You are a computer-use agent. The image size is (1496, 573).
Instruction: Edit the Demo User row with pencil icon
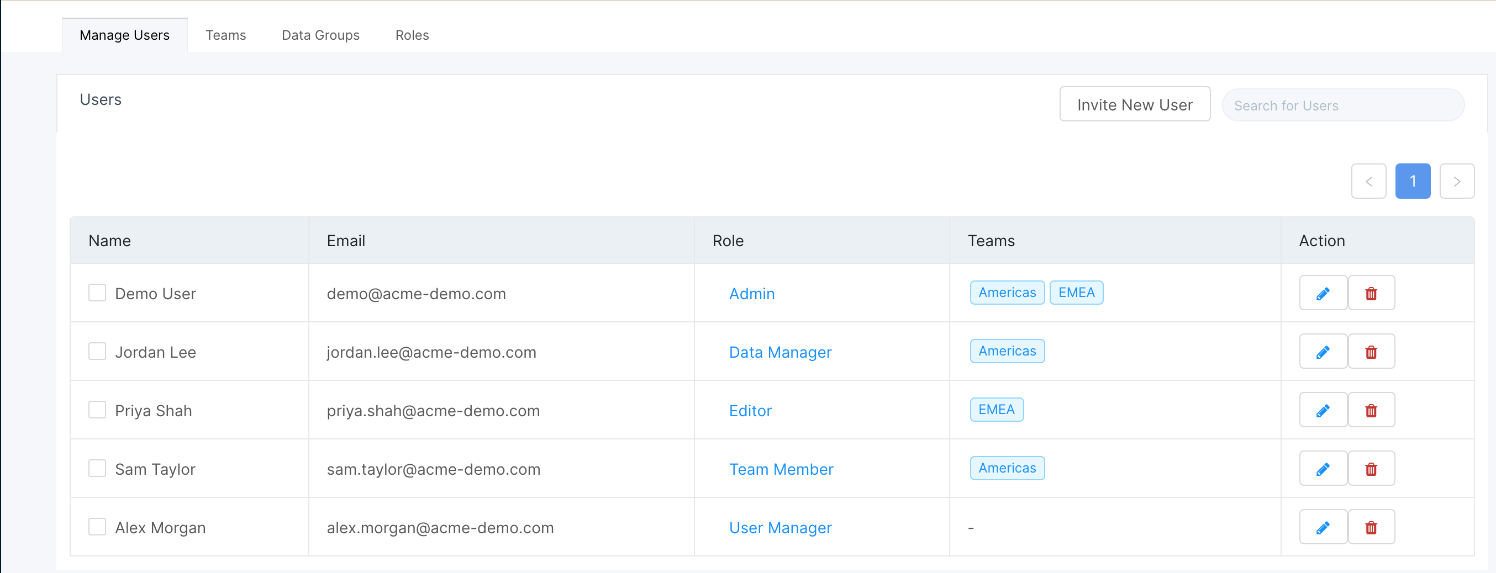pos(1323,293)
